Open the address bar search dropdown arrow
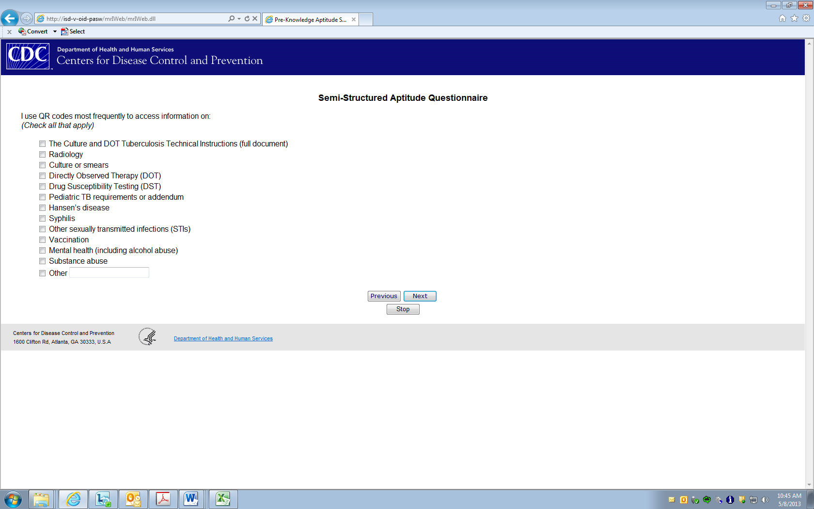 [x=239, y=18]
